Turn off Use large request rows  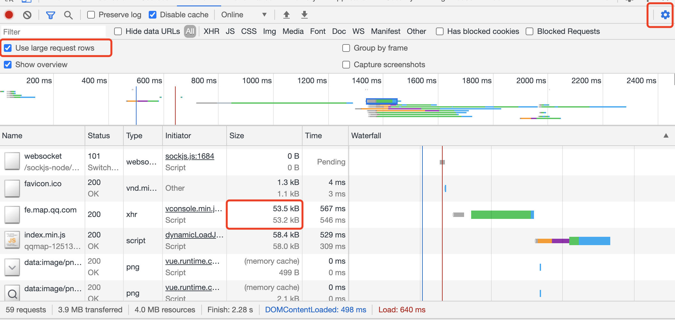point(8,48)
